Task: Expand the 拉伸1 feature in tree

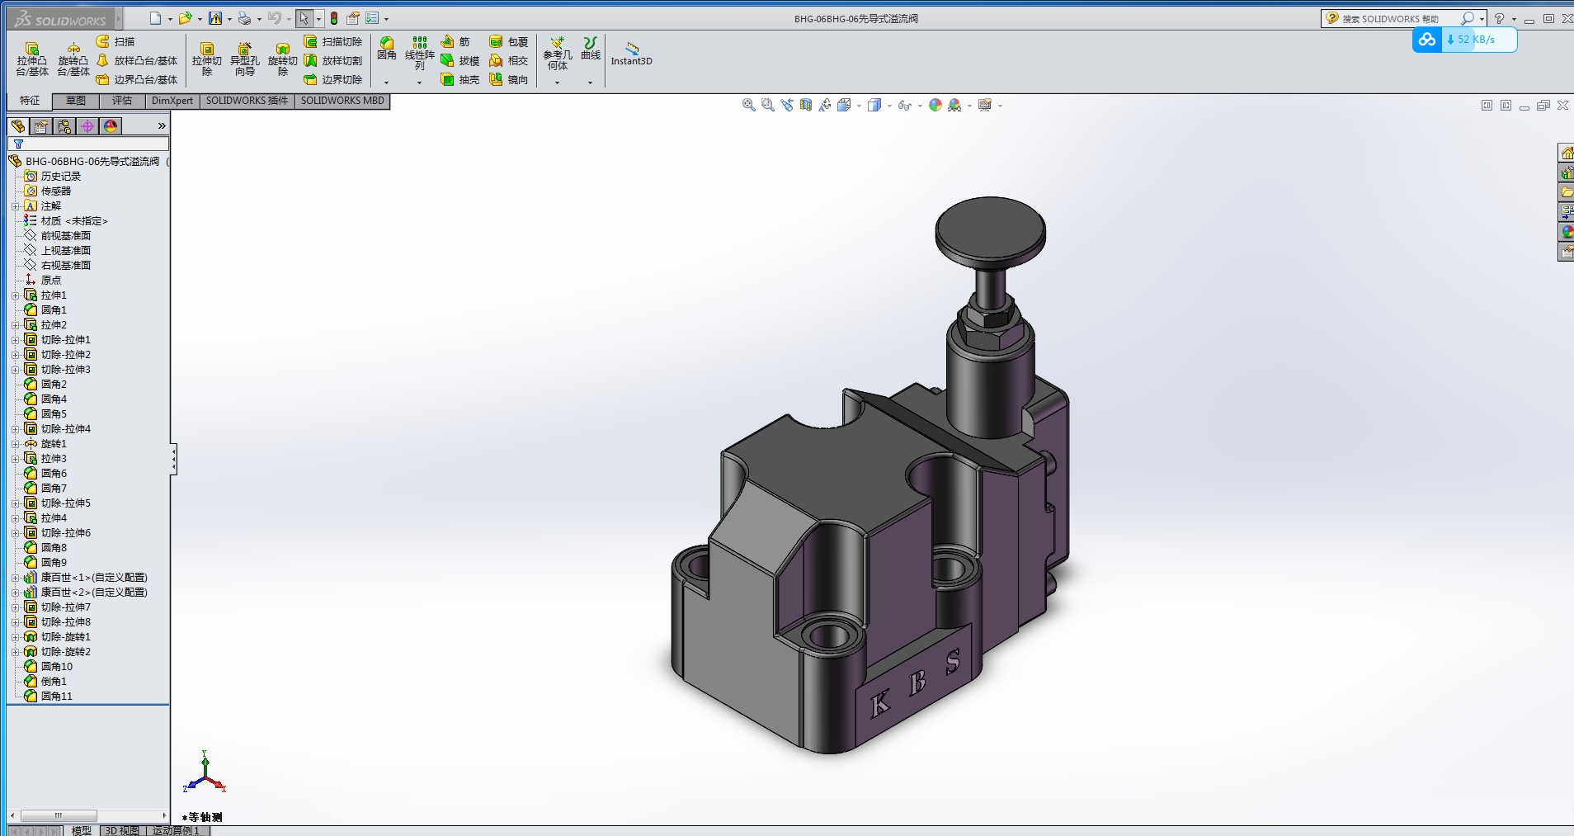Action: point(15,295)
